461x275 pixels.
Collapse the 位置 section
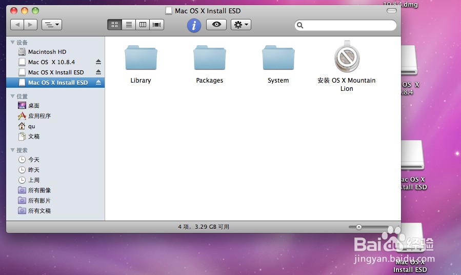click(x=13, y=96)
